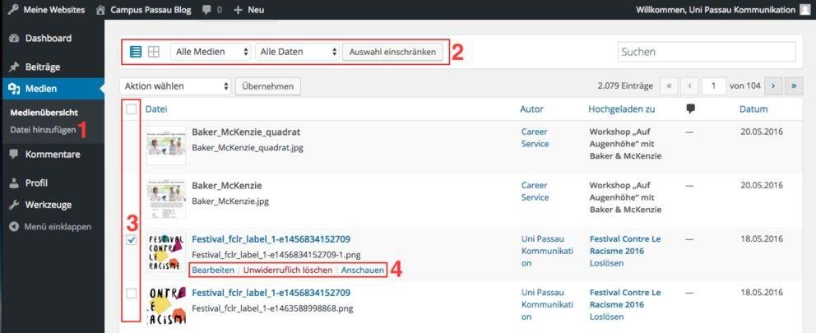Go to previous page of entries

pyautogui.click(x=689, y=86)
